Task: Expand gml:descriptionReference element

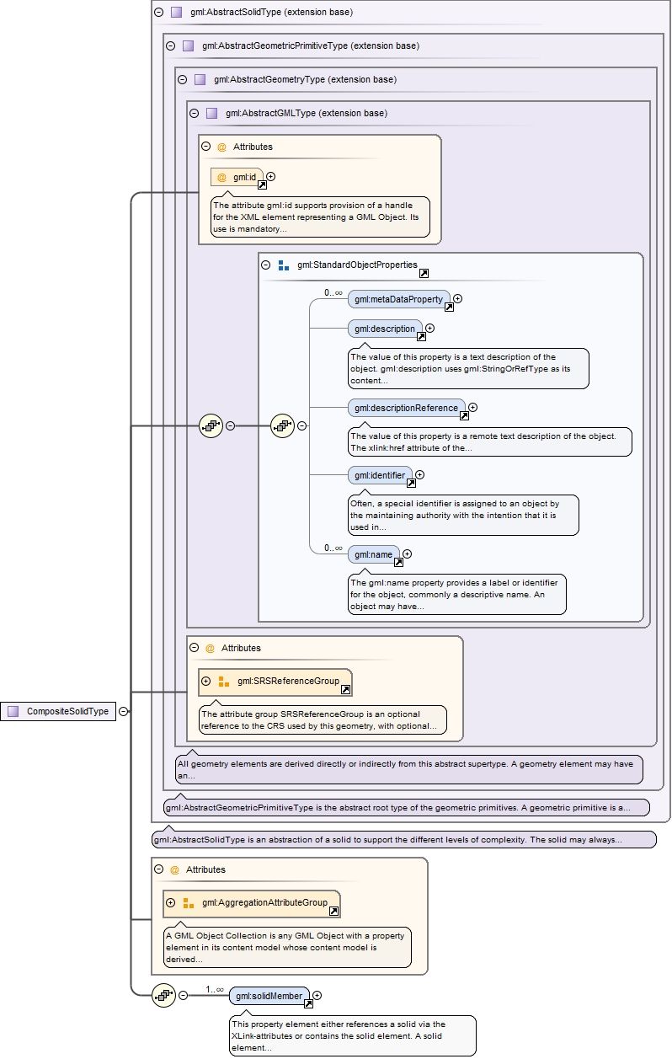Action: click(472, 408)
